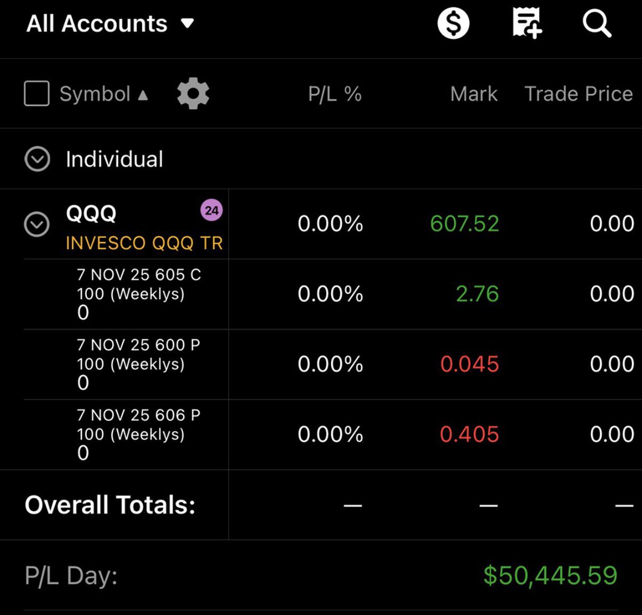Tap QQQ mark price 607.52
642x615 pixels.
464,224
